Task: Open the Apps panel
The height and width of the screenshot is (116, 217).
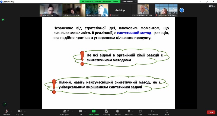Action: point(140,112)
